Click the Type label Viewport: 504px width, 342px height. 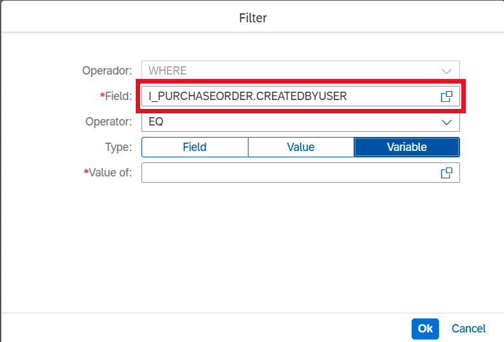[x=119, y=147]
